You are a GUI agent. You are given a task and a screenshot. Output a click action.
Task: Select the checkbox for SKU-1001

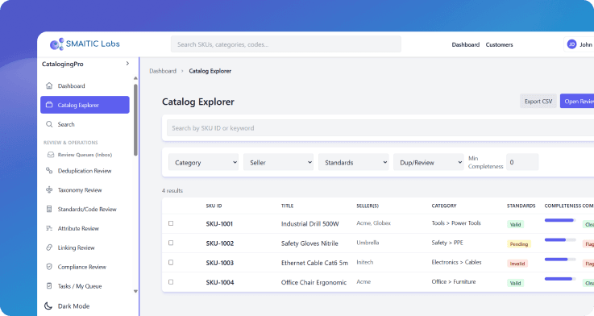pos(171,223)
